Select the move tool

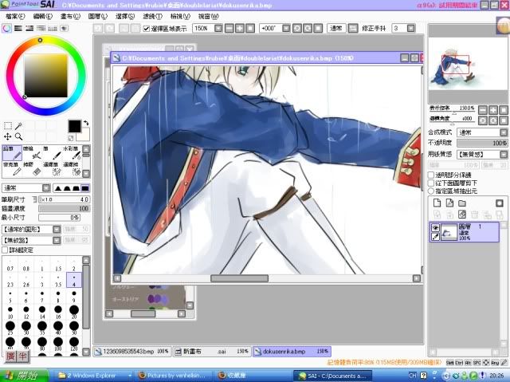(8, 136)
